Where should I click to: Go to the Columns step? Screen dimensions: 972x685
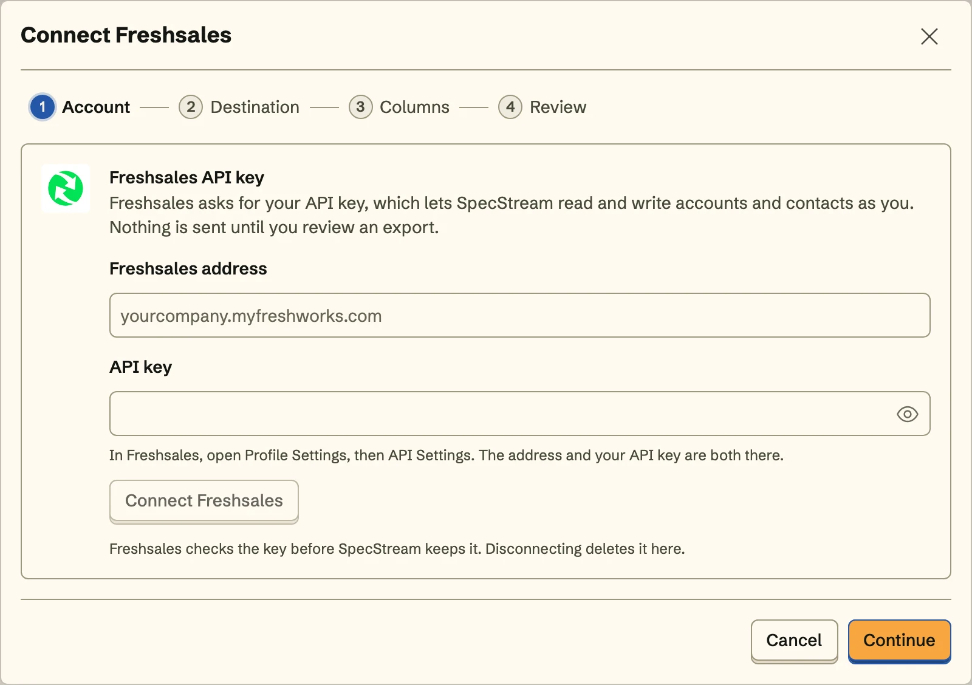pos(399,107)
